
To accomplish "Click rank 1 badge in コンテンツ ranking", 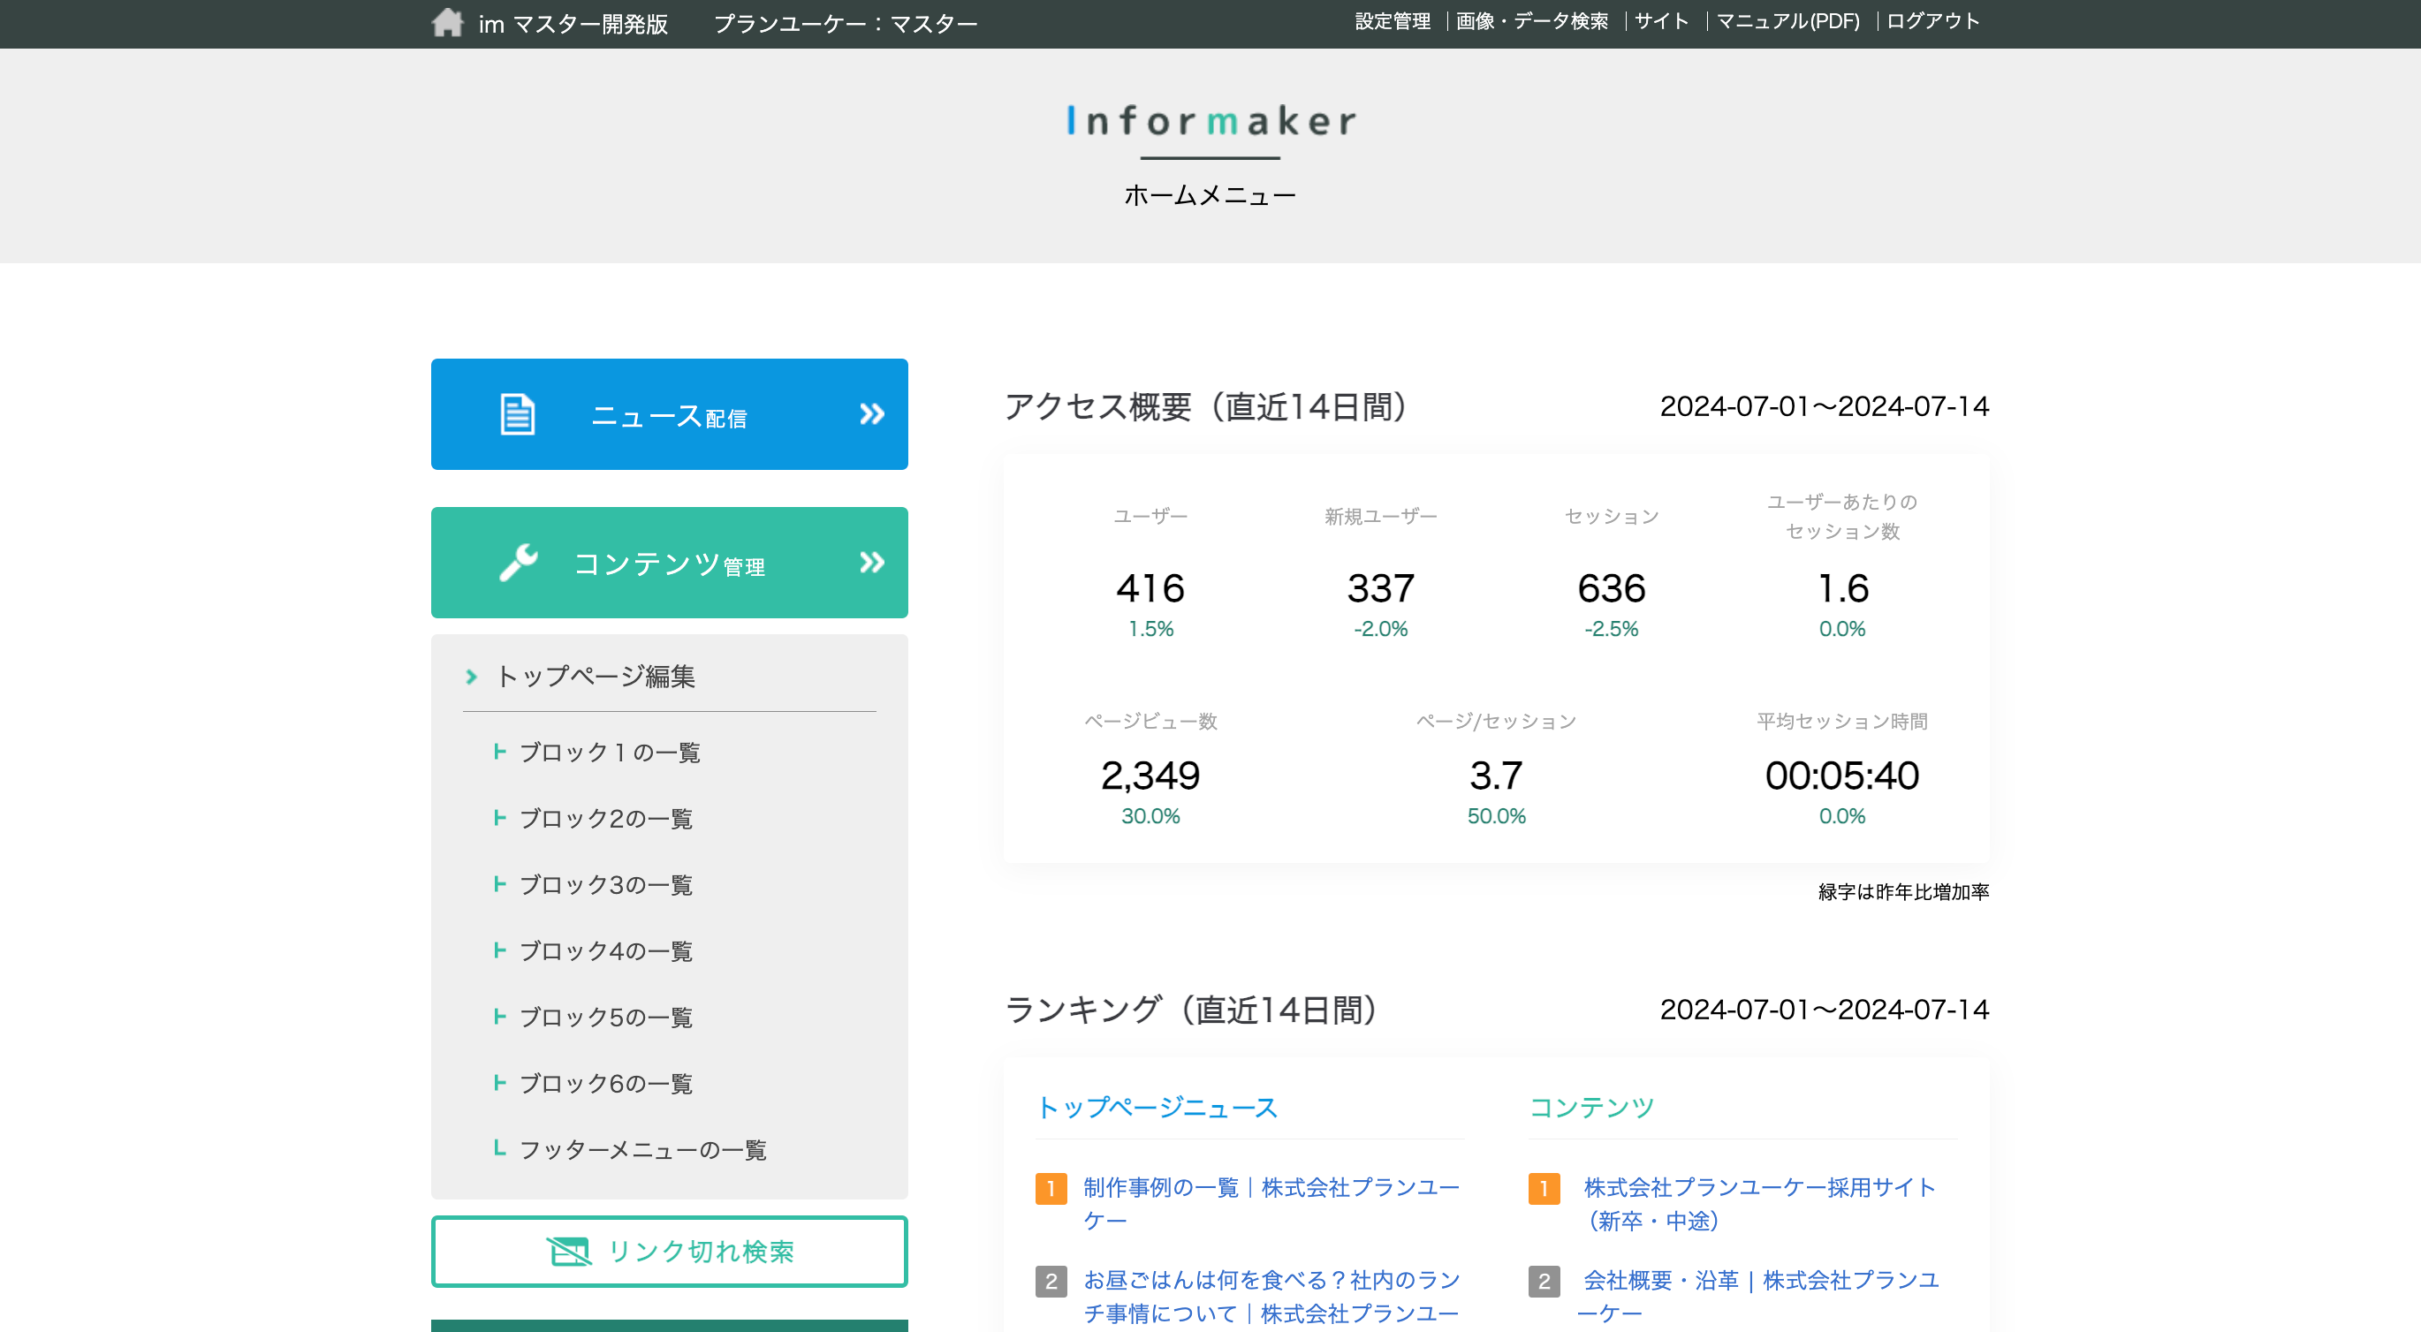I will point(1544,1188).
